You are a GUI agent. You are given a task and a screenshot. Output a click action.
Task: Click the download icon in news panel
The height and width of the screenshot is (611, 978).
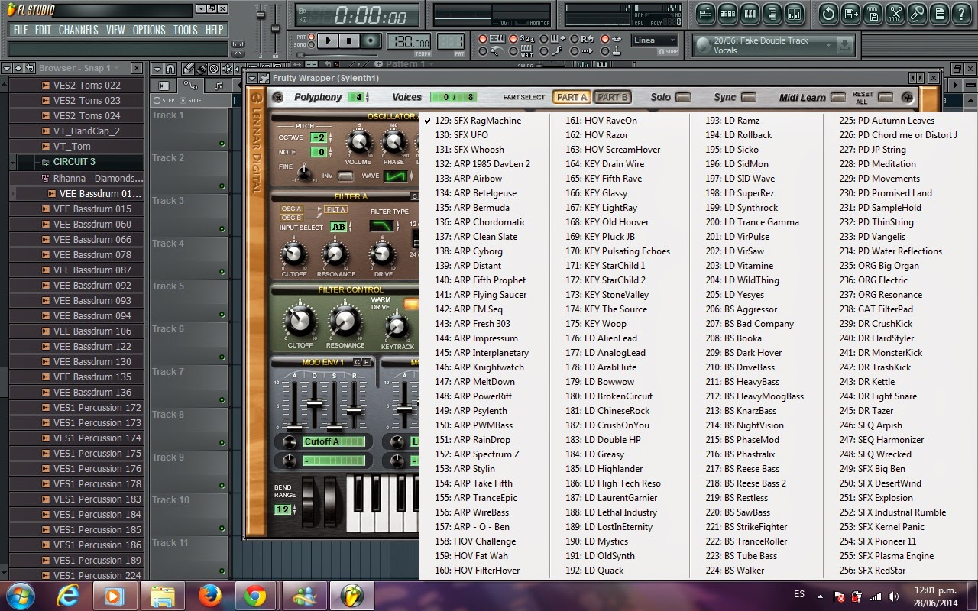(x=844, y=44)
